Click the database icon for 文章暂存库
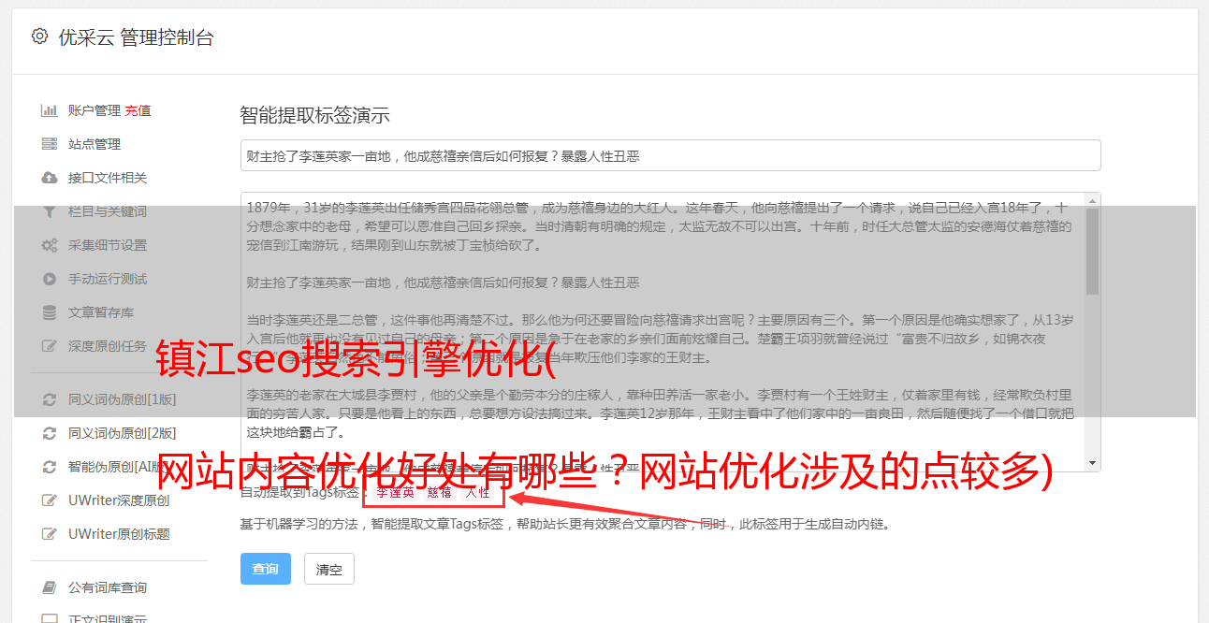The width and height of the screenshot is (1209, 623). [x=50, y=312]
